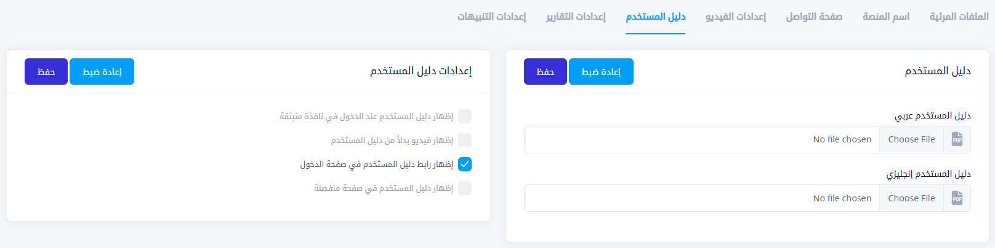Choose File for the English user guide
995x248 pixels.
(x=911, y=198)
